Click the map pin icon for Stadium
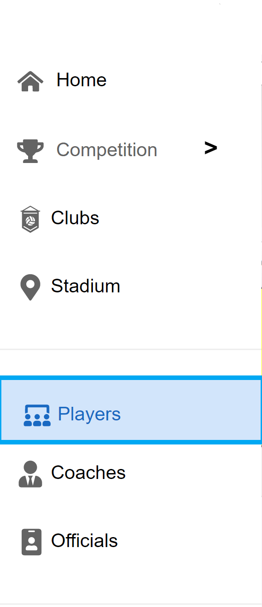Image resolution: width=262 pixels, height=607 pixels. [x=30, y=287]
